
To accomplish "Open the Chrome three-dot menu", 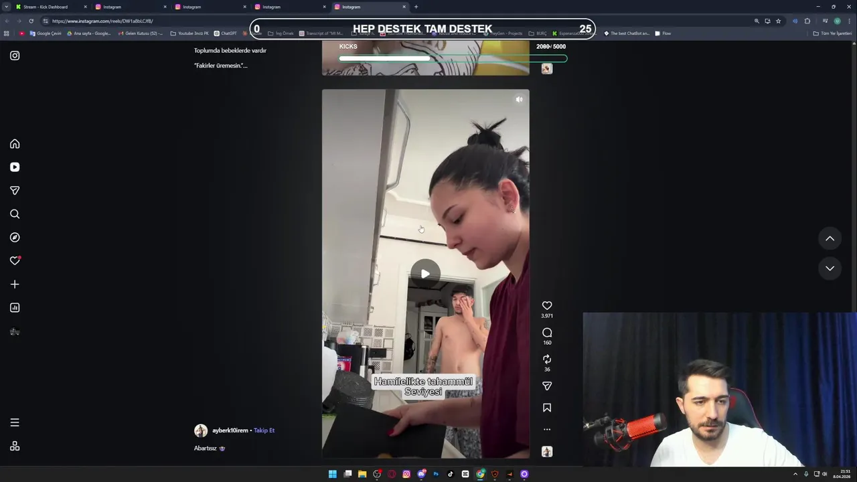I will 849,21.
